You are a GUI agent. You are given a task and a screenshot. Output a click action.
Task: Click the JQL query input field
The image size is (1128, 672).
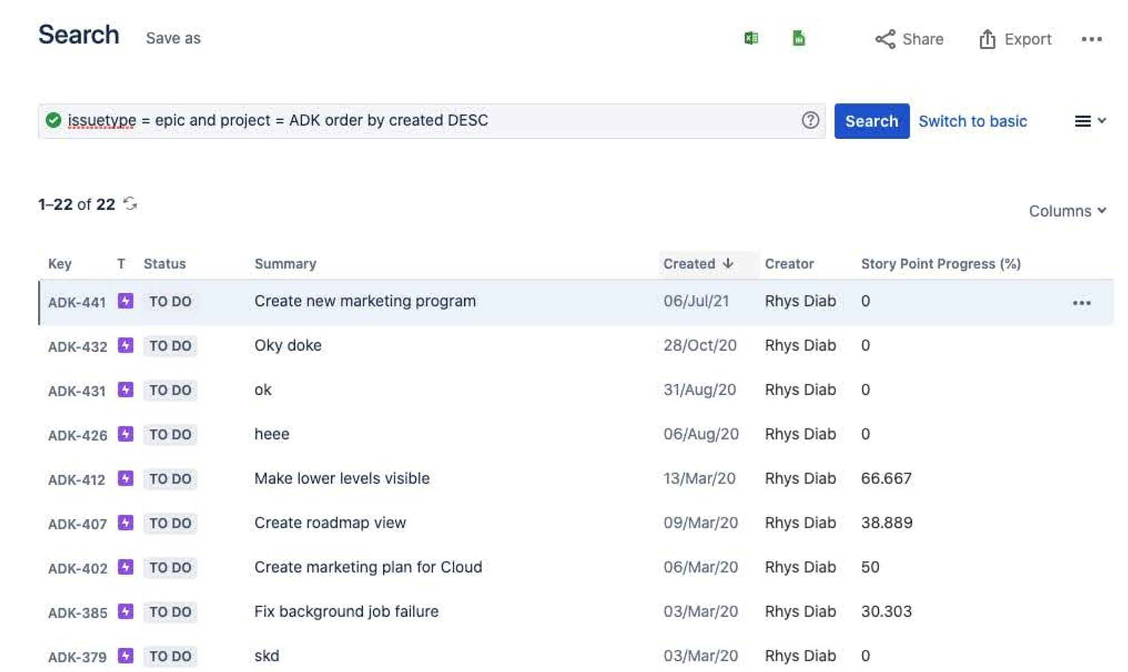[432, 120]
